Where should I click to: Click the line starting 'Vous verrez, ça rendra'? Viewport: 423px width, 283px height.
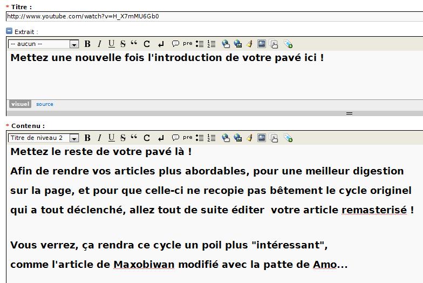[x=169, y=245]
